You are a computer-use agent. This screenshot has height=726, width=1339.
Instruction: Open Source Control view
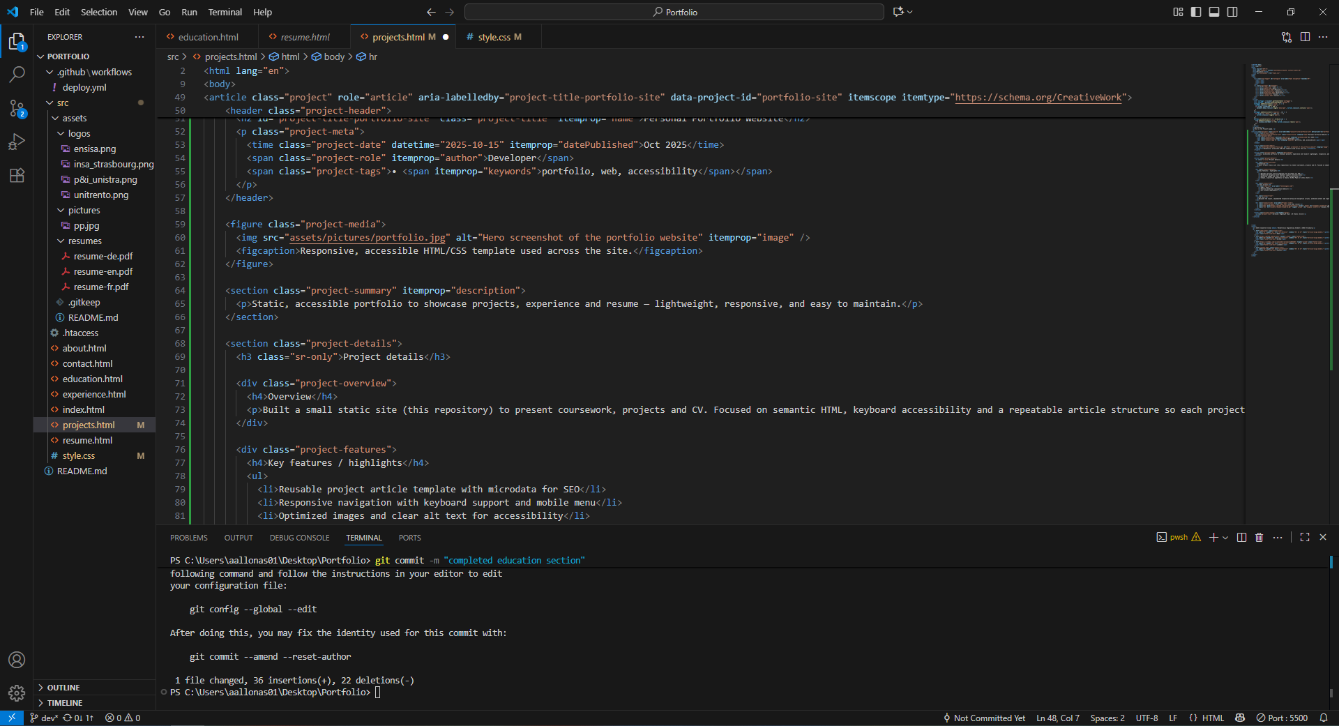[x=17, y=108]
